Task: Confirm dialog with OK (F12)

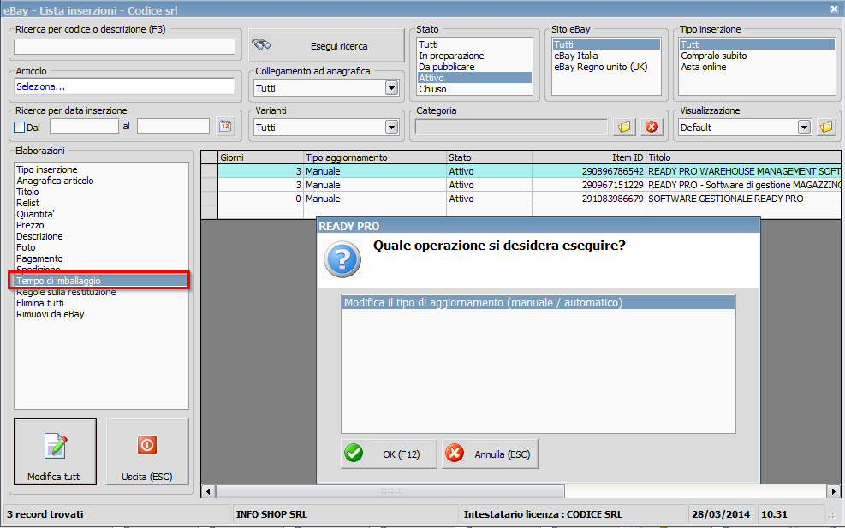Action: [x=389, y=454]
